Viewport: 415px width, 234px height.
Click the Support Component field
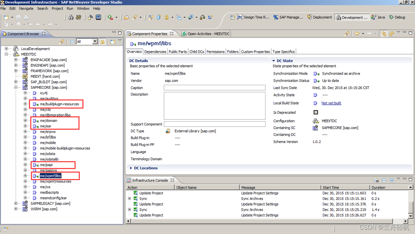[x=214, y=124]
